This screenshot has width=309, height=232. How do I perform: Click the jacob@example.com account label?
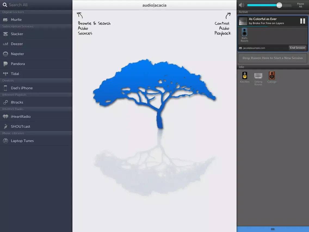pos(254,48)
